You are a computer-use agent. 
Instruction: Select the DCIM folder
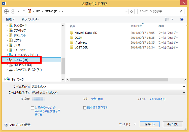tap(78, 38)
